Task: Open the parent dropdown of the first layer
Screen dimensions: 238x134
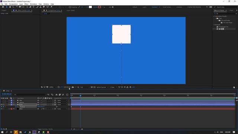Action: coord(62,100)
